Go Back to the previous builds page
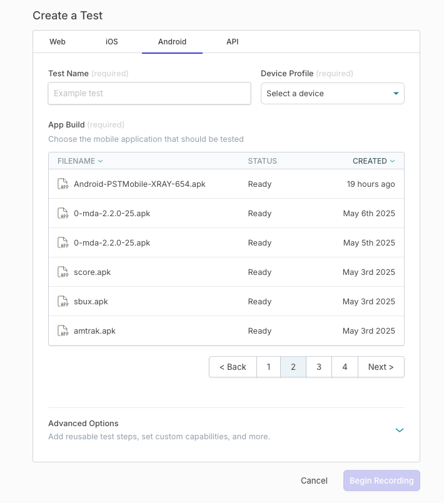 (x=233, y=367)
